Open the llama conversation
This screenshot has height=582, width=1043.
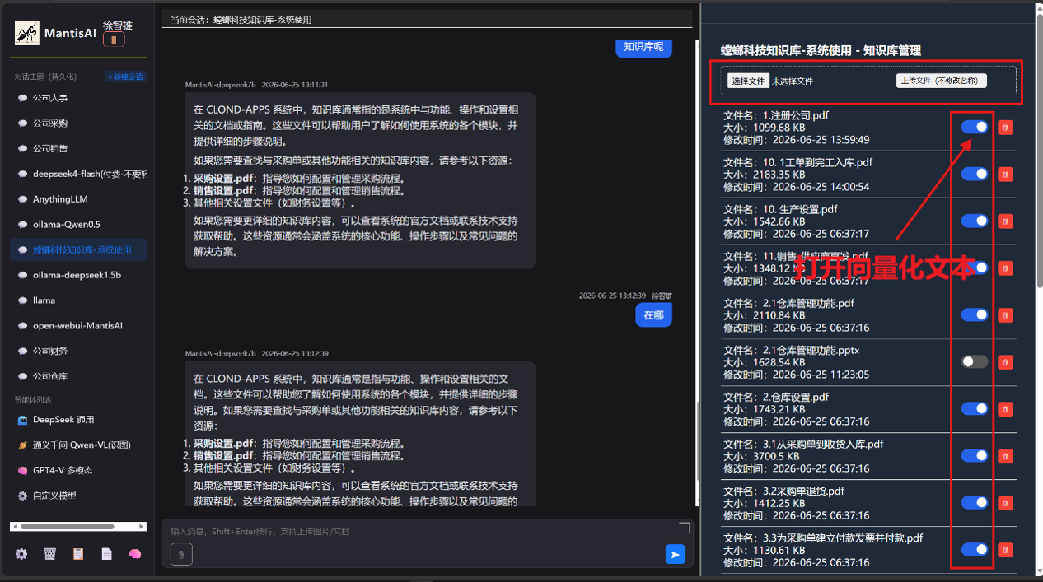point(78,300)
